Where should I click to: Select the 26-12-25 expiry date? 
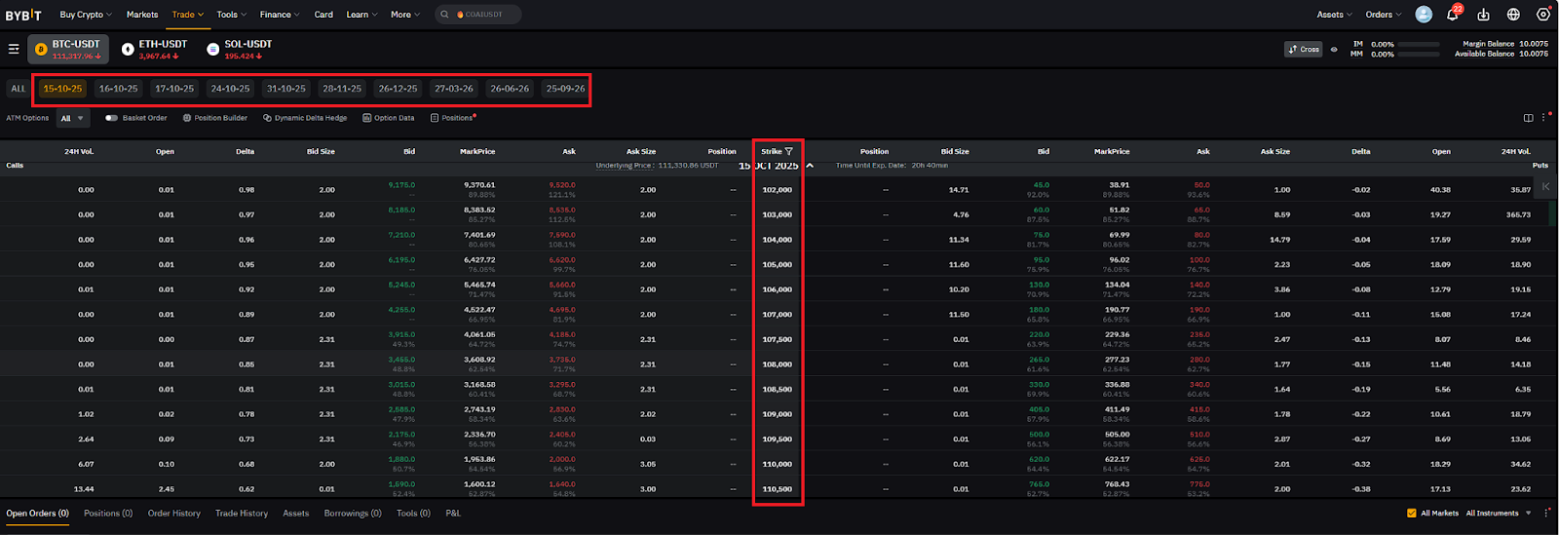398,89
